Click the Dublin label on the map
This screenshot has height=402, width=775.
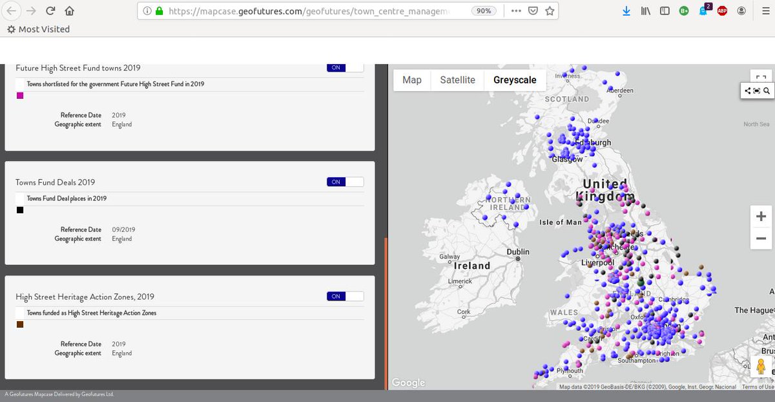[518, 251]
